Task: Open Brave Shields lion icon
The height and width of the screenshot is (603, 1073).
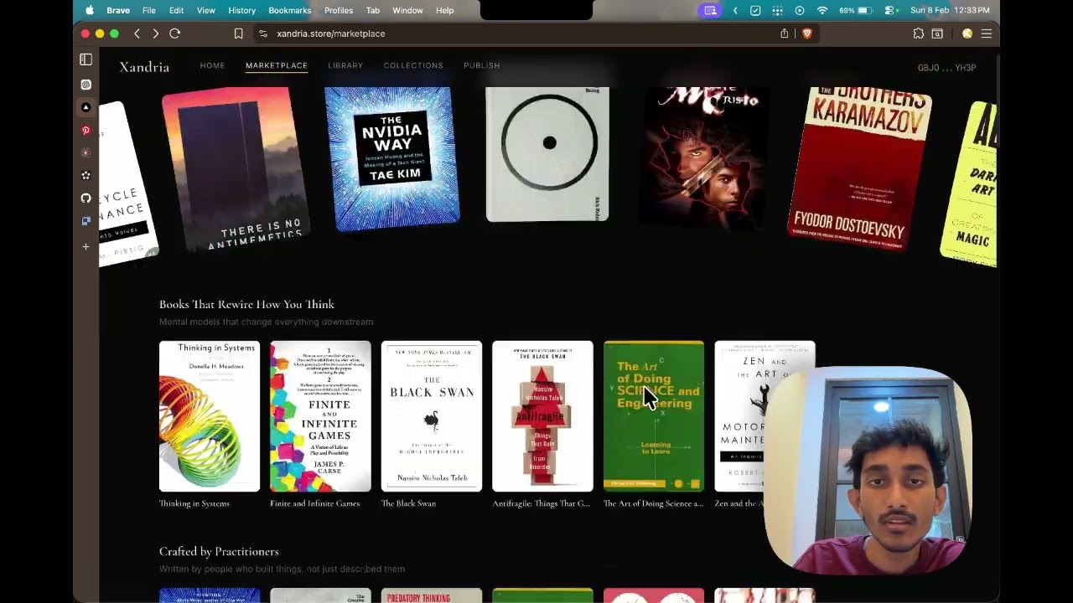Action: tap(806, 33)
